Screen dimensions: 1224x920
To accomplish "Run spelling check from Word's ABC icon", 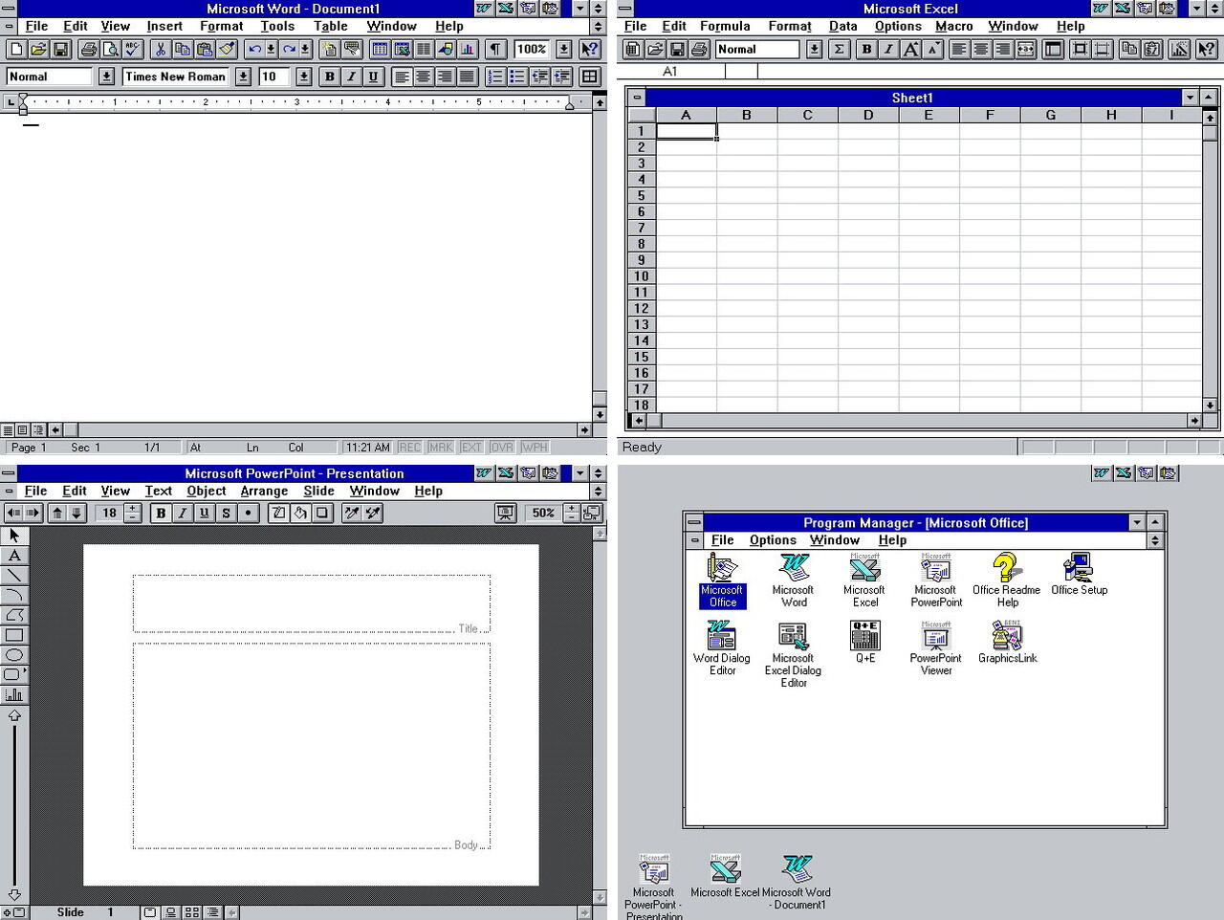I will 133,49.
